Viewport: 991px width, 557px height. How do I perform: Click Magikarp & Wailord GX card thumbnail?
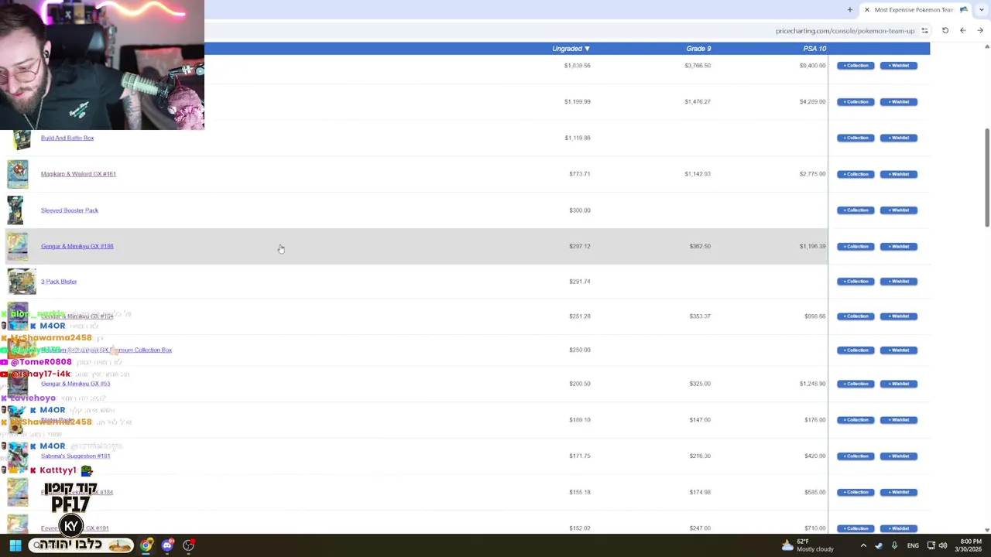tap(18, 174)
